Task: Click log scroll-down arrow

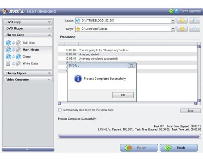Action: [x=199, y=100]
